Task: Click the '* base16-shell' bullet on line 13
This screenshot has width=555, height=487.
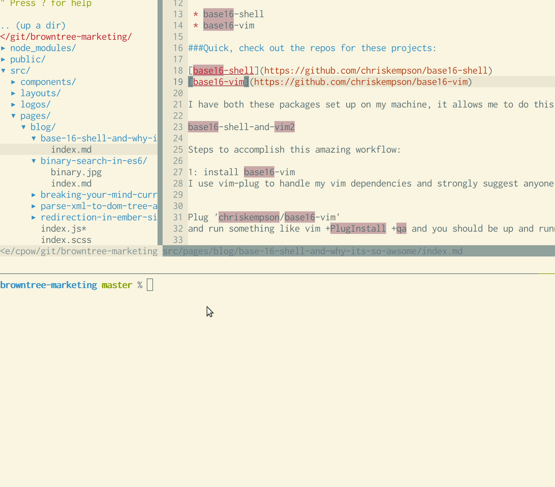Action: 228,14
